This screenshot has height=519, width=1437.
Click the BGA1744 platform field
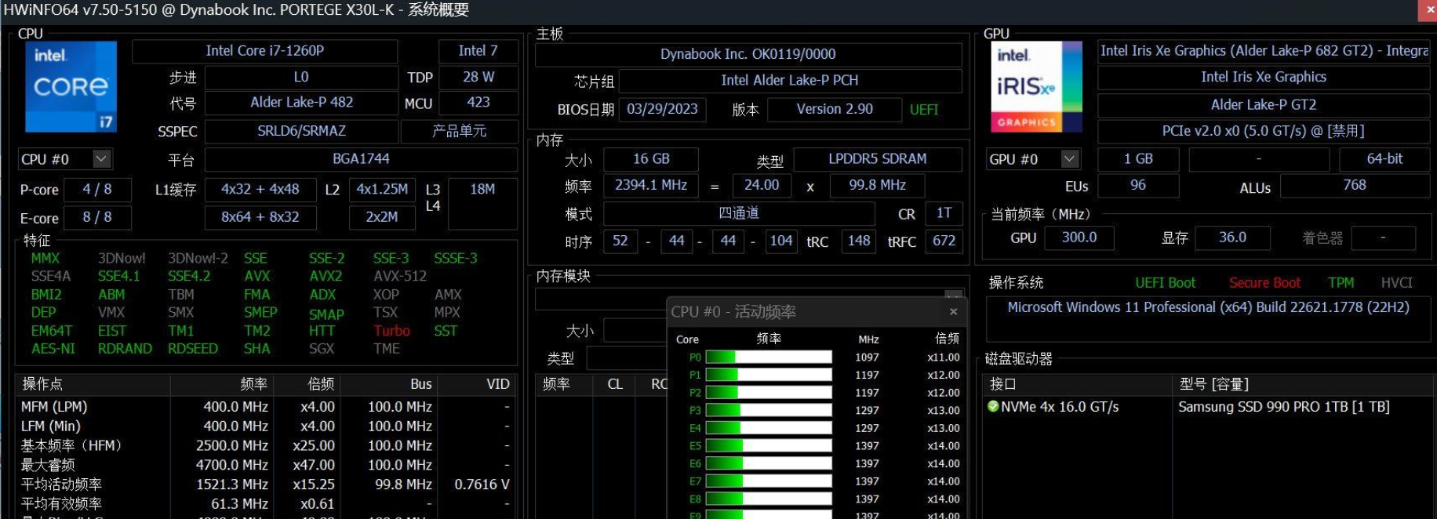pos(361,158)
